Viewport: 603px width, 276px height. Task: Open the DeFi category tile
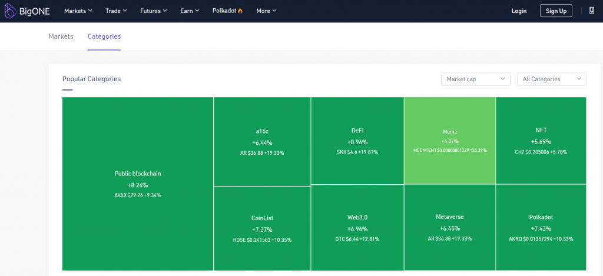pyautogui.click(x=357, y=141)
